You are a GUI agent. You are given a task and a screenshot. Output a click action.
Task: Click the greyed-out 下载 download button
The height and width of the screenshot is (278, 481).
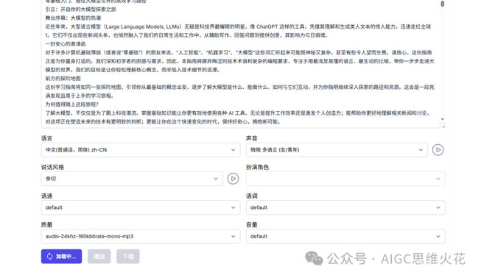pyautogui.click(x=128, y=257)
